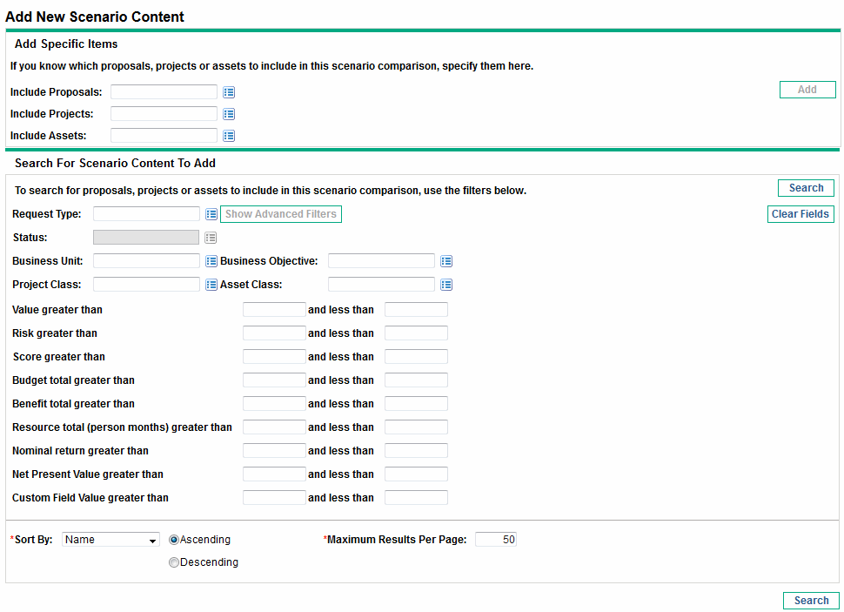Open the Include Assets list picker icon
This screenshot has width=844, height=612.
coord(229,136)
